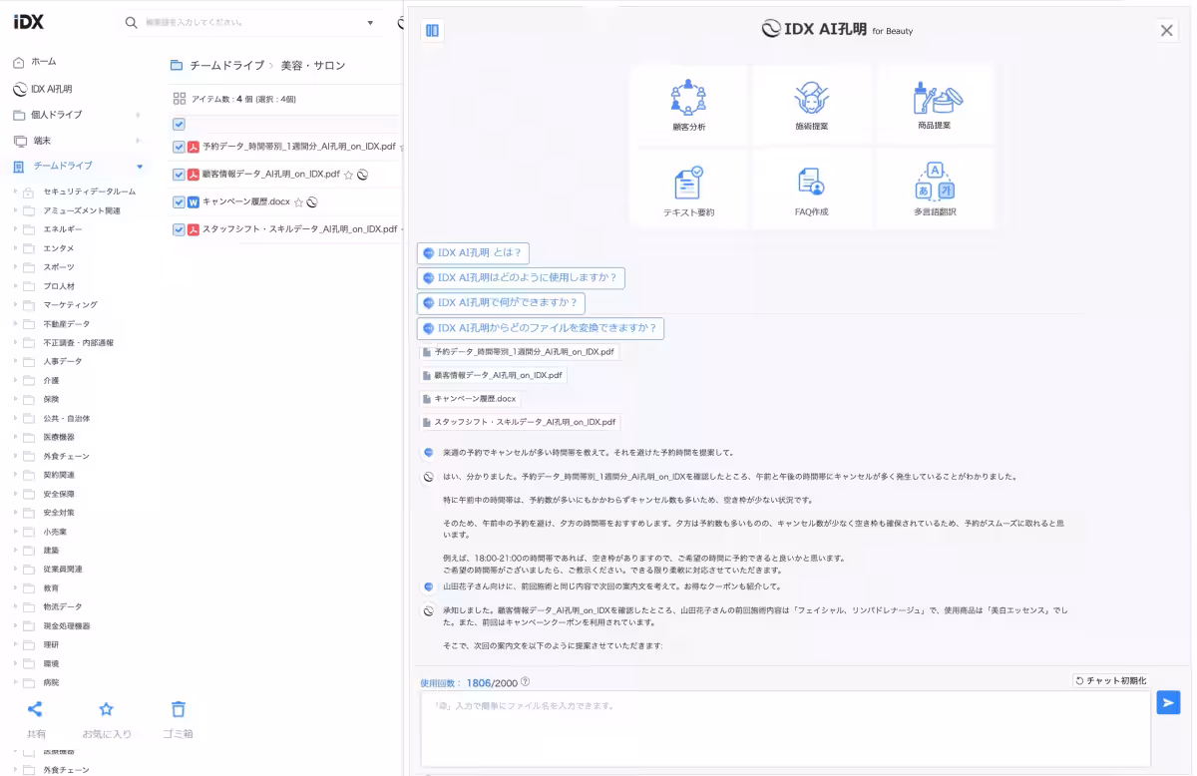Viewport: 1197px width, 776px height.
Task: Expand the マーケティング folder arrow
Action: [x=15, y=305]
